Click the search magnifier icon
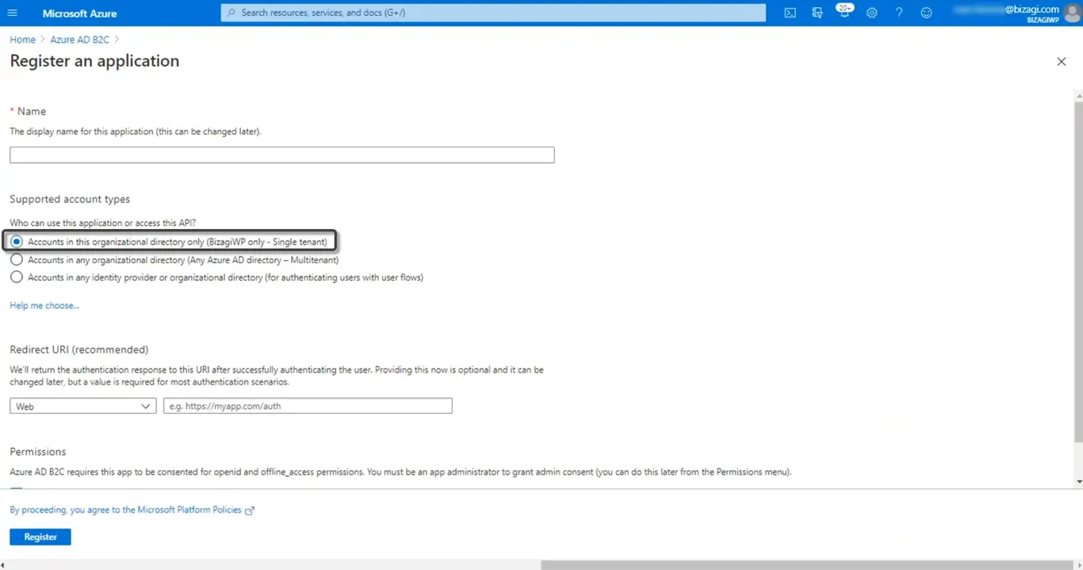Screen dimensions: 1083x570 pyautogui.click(x=232, y=13)
